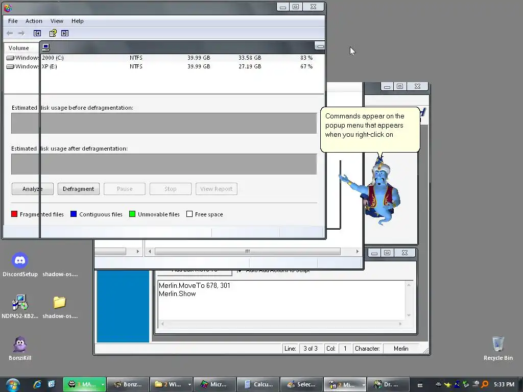This screenshot has width=523, height=392.
Task: Open the Windows Start orb
Action: (x=12, y=384)
